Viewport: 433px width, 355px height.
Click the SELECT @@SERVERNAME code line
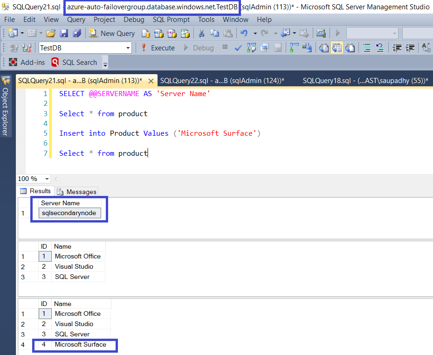click(x=135, y=94)
